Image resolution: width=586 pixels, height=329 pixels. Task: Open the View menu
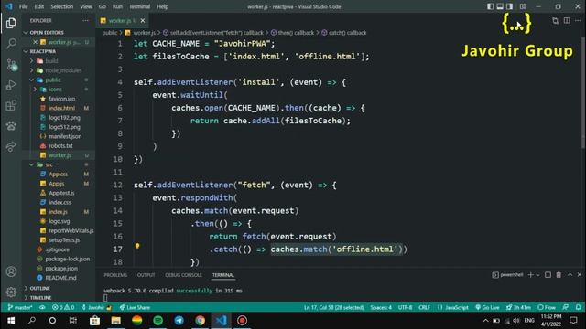[x=85, y=6]
